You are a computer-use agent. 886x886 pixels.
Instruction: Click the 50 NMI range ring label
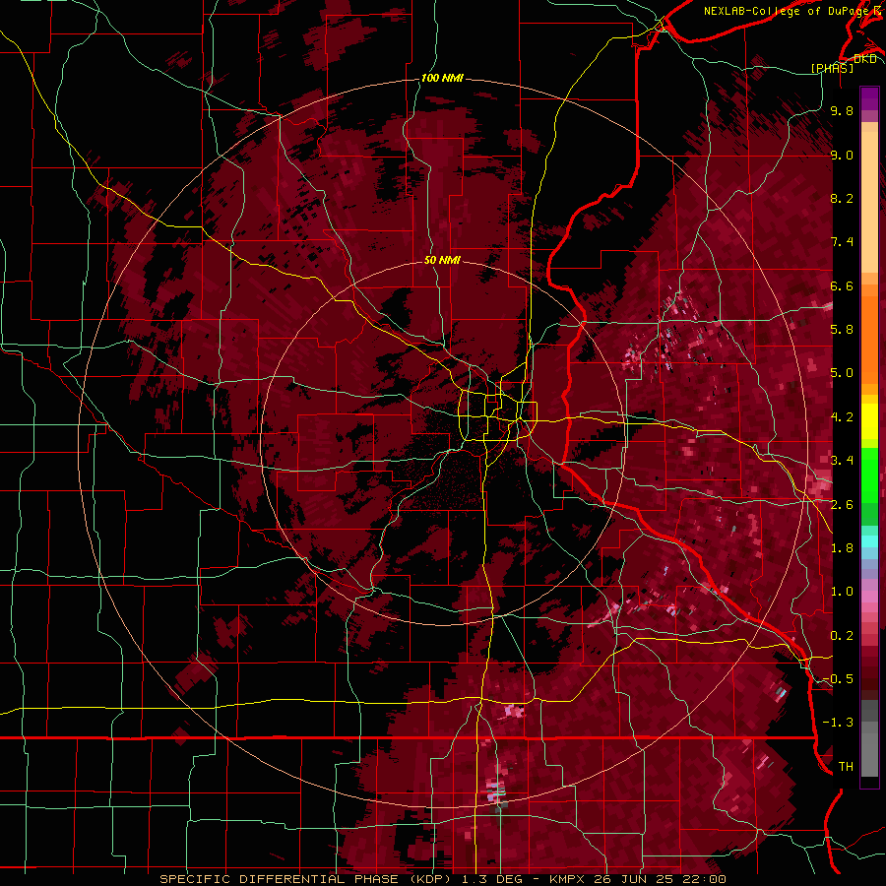click(442, 260)
